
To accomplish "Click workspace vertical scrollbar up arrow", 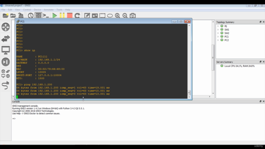I will pos(213,22).
